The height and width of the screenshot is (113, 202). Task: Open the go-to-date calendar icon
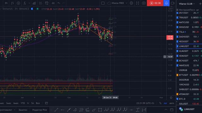point(46,103)
